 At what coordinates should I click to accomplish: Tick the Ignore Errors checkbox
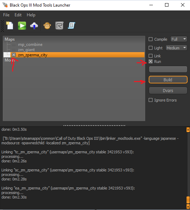tap(150, 100)
